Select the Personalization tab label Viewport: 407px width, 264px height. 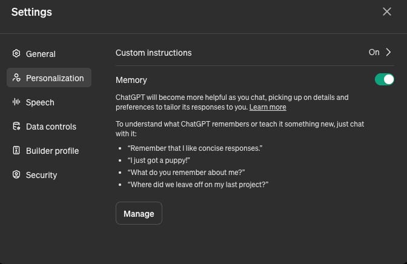[55, 78]
